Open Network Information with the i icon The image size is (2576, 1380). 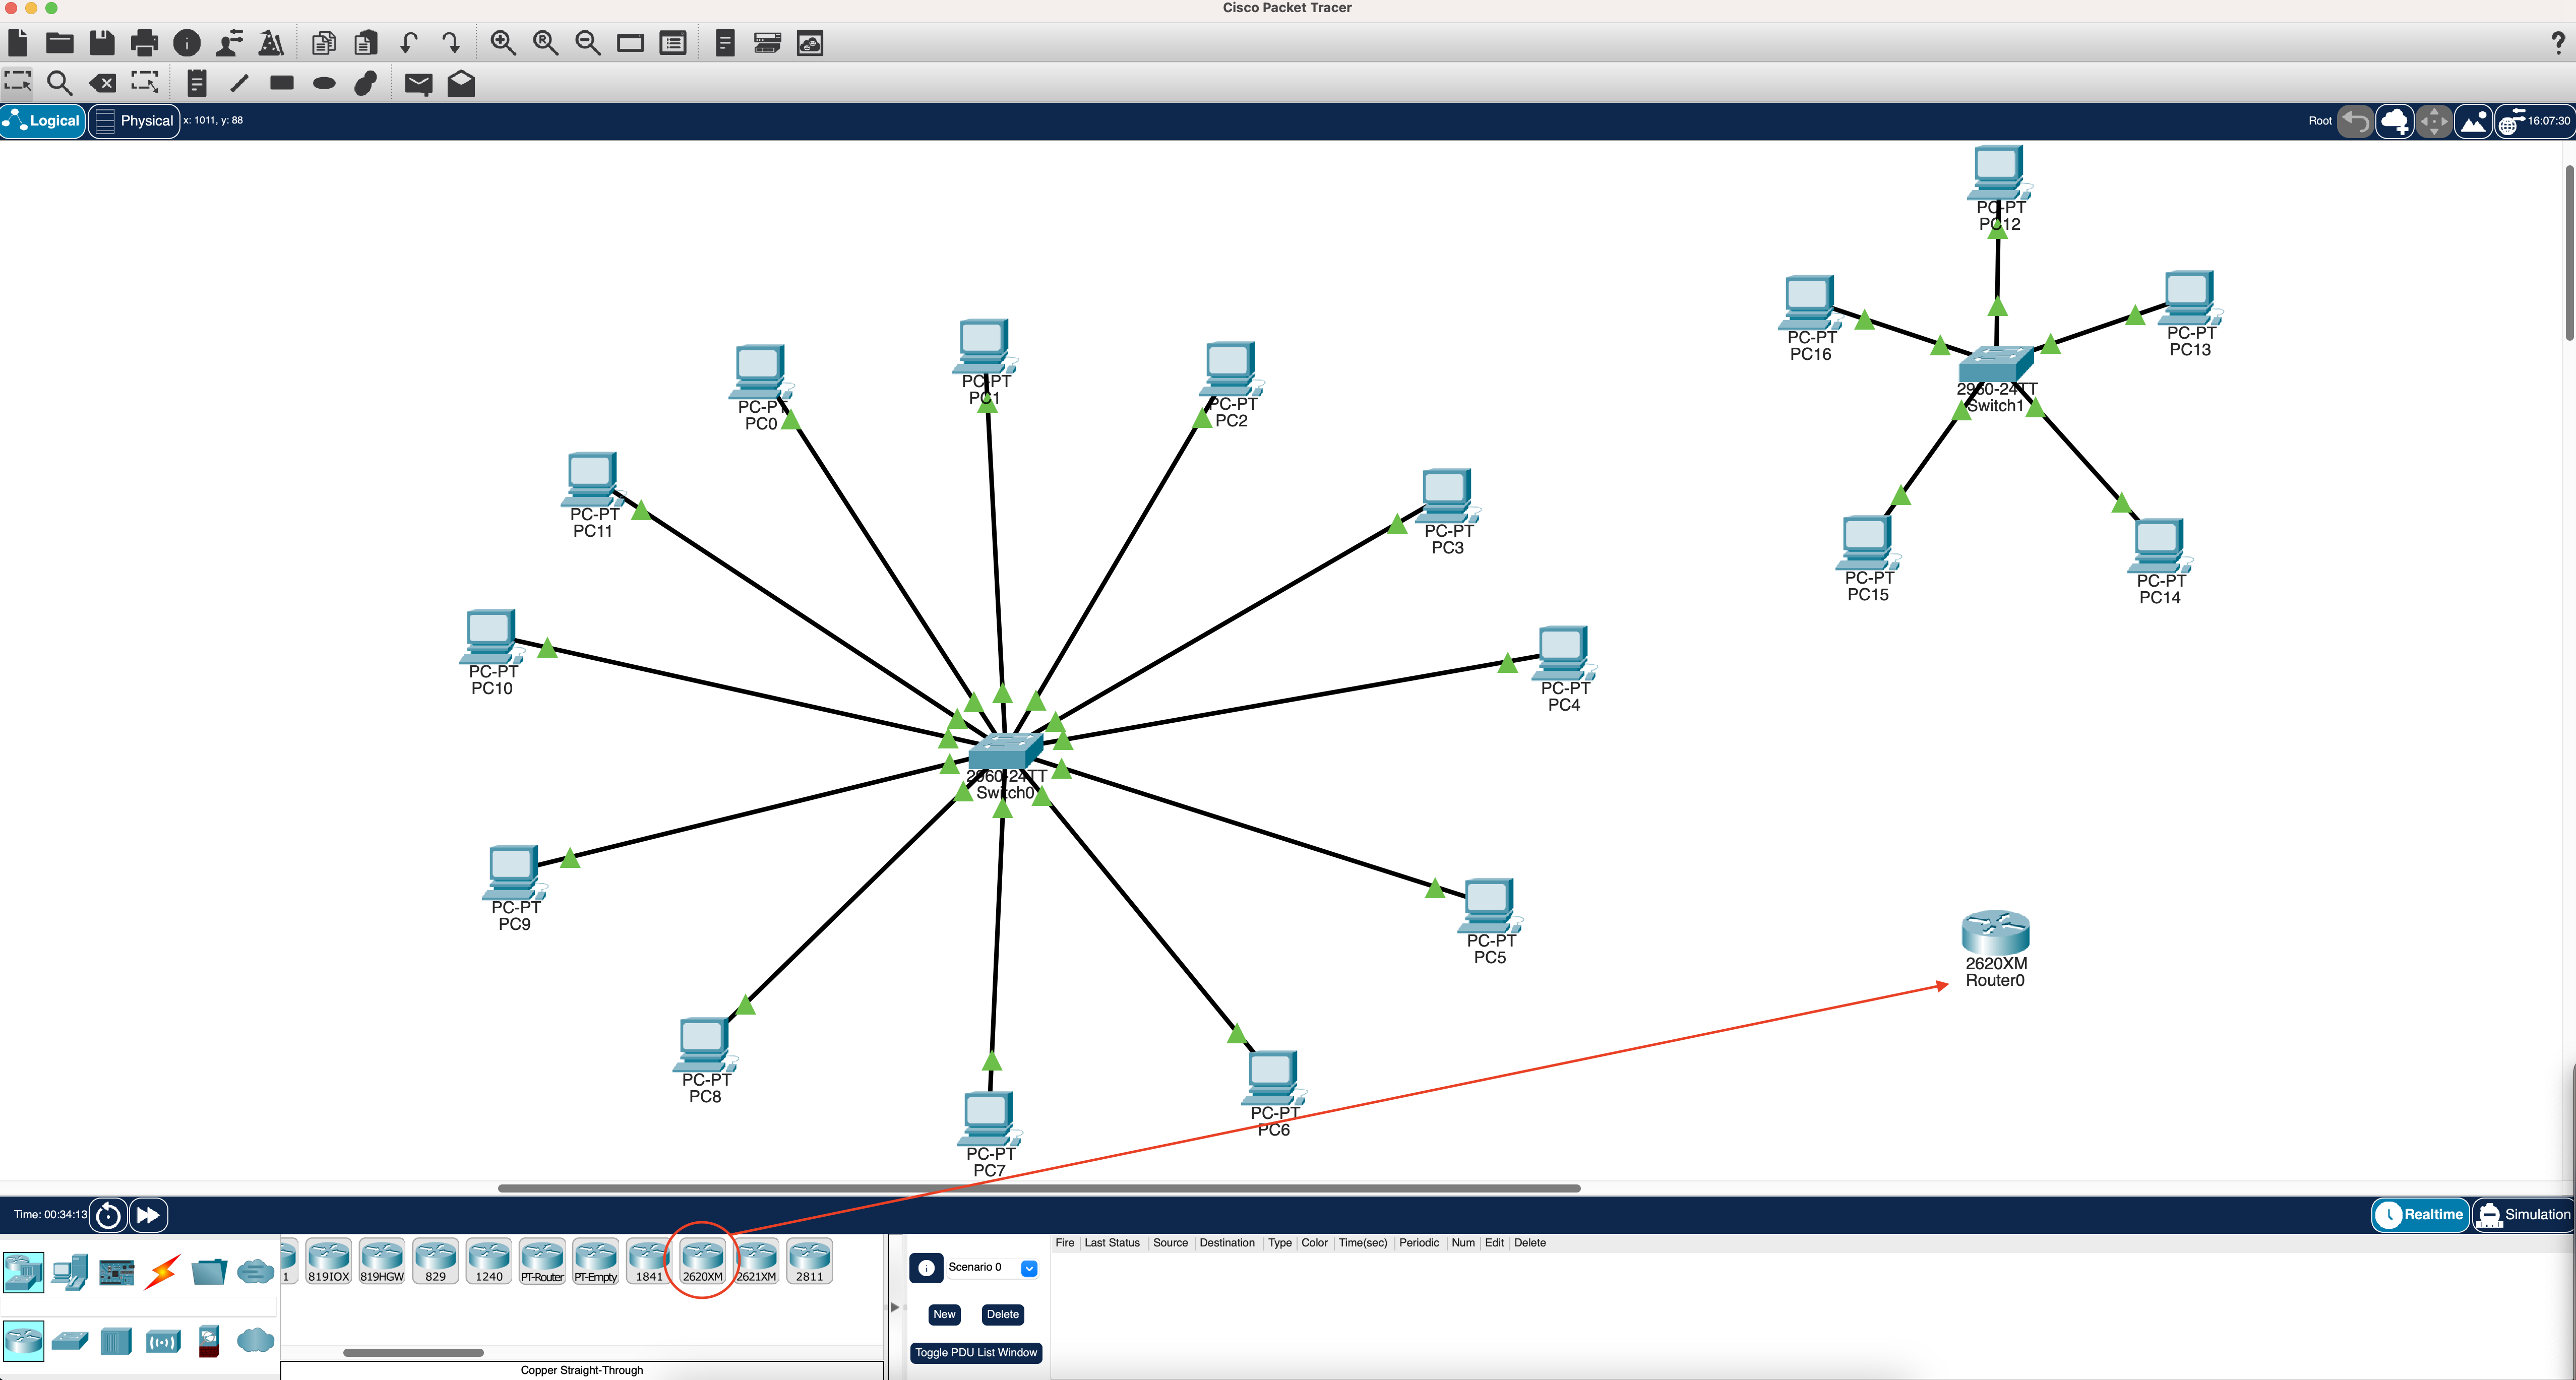(187, 43)
